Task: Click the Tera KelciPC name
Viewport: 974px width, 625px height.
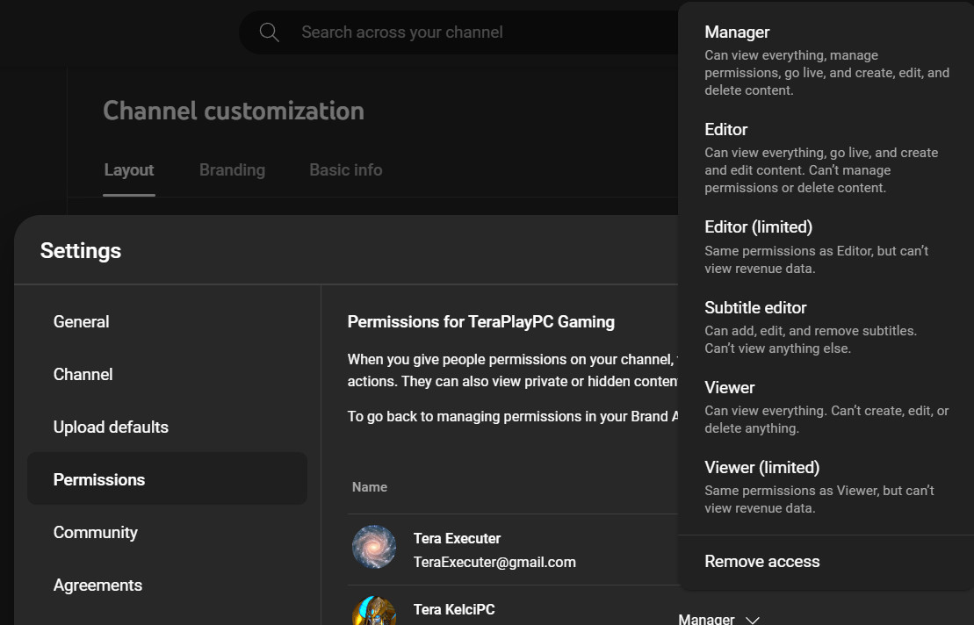Action: pyautogui.click(x=454, y=609)
